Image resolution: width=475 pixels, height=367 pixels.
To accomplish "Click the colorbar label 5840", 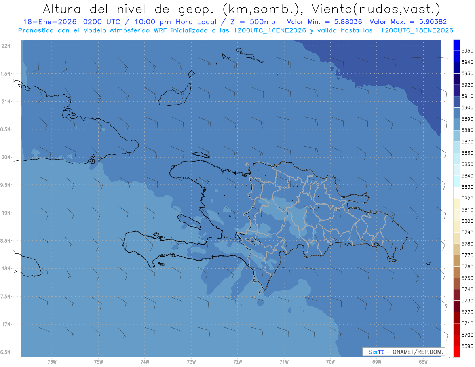I will [x=467, y=176].
